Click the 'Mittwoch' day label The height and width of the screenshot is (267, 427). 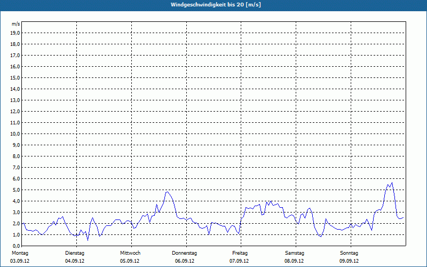pos(130,253)
